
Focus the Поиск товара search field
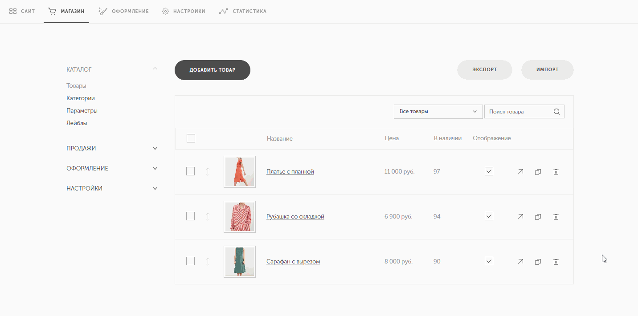click(x=518, y=112)
